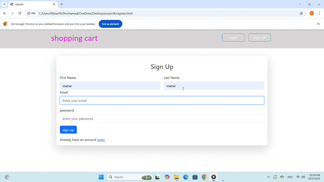This screenshot has width=324, height=182.
Task: Switch input language ENG
Action: (290, 177)
